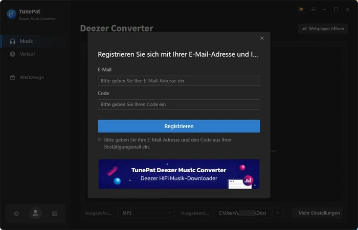
Task: Maximize the TunePat window
Action: coord(336,9)
